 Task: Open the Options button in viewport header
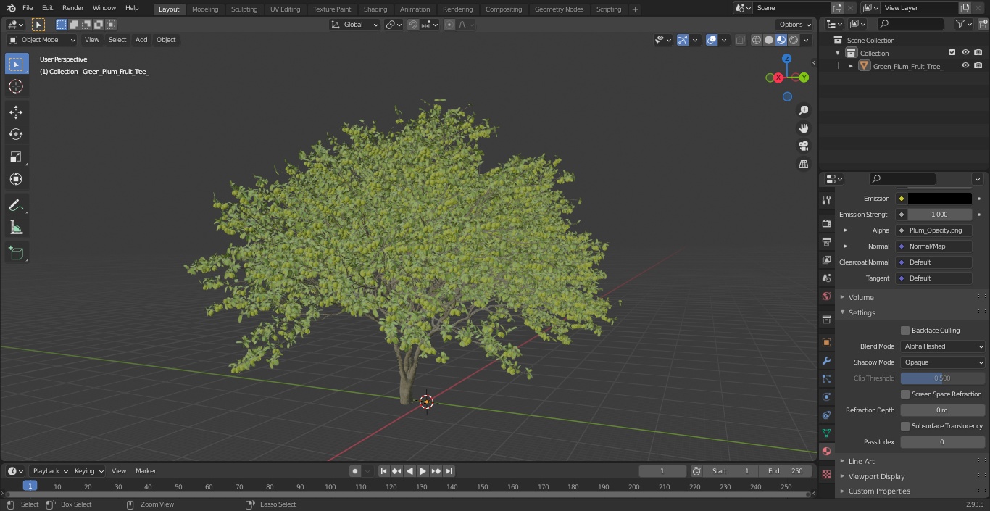[794, 25]
